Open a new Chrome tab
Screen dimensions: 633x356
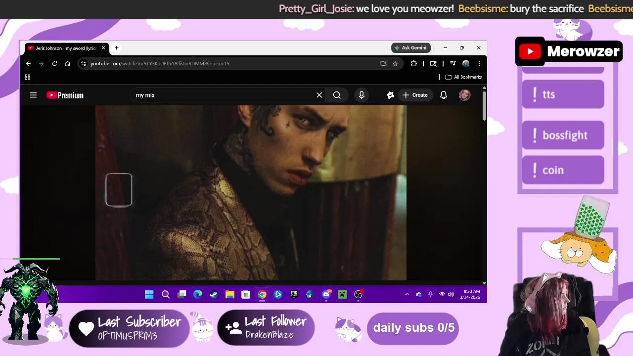116,48
